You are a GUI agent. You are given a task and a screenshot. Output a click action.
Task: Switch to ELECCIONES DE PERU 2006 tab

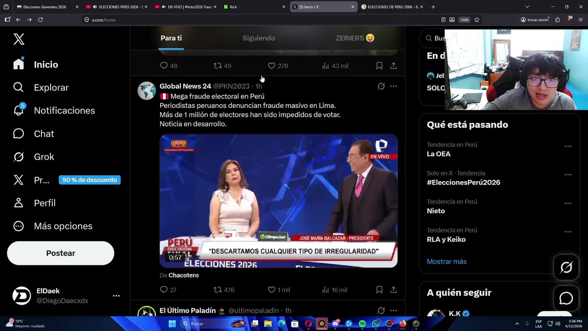392,7
